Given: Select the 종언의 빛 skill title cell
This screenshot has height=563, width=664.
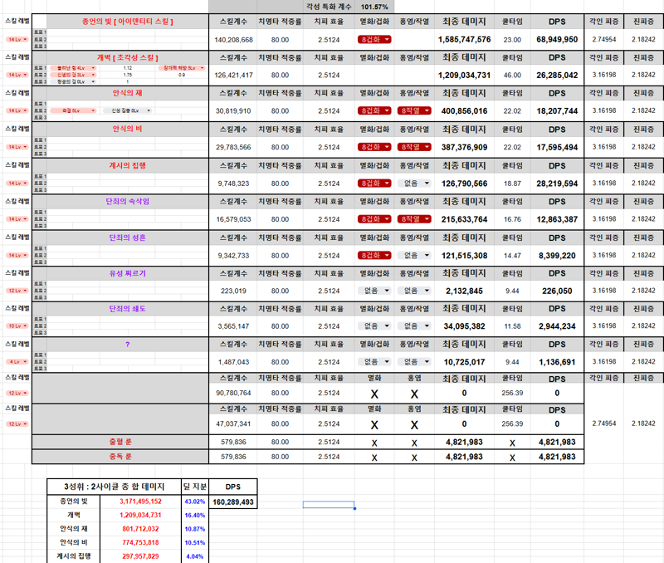Looking at the screenshot, I should [x=128, y=22].
